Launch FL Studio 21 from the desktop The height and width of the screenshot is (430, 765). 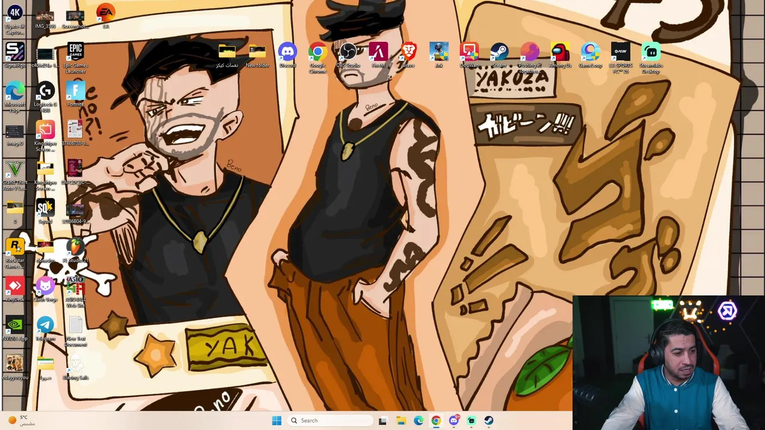click(x=75, y=250)
